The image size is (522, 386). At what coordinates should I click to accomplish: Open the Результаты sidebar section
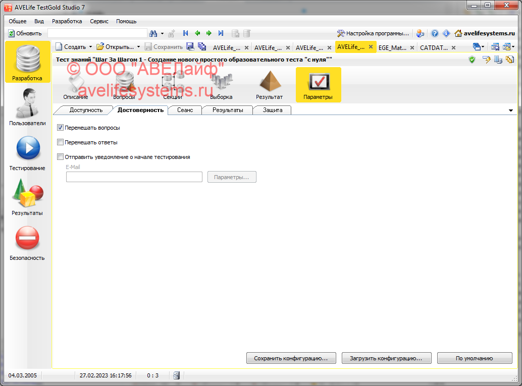[27, 197]
